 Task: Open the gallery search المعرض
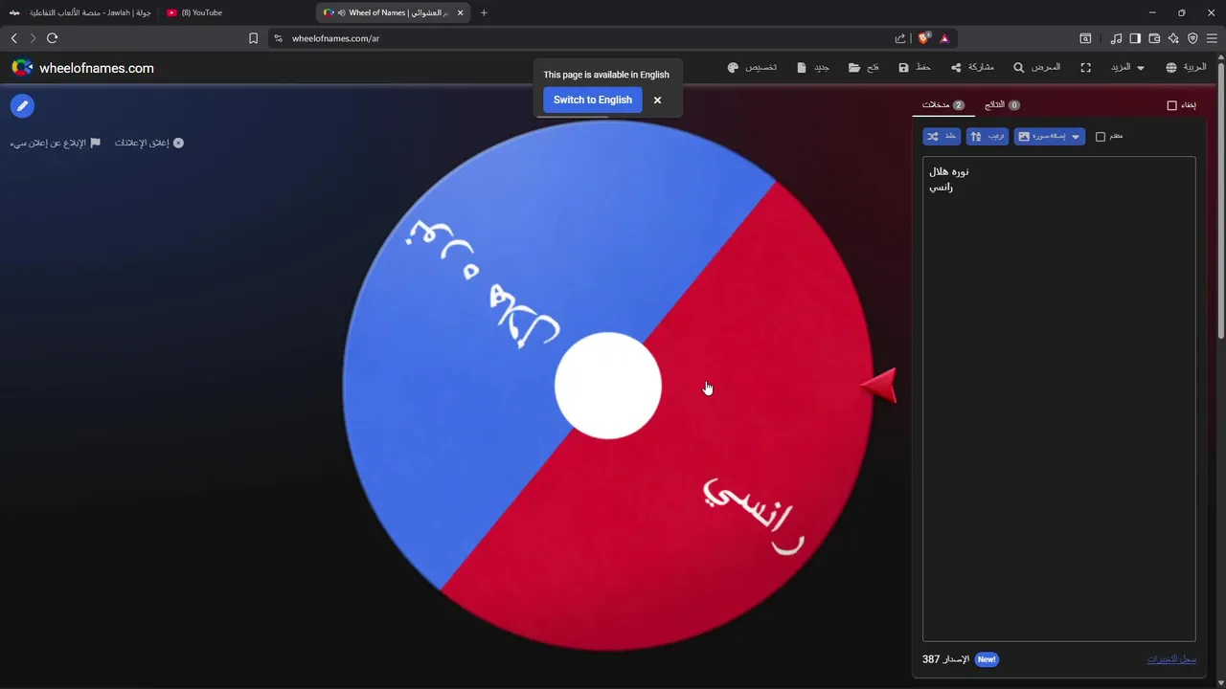(x=1037, y=68)
